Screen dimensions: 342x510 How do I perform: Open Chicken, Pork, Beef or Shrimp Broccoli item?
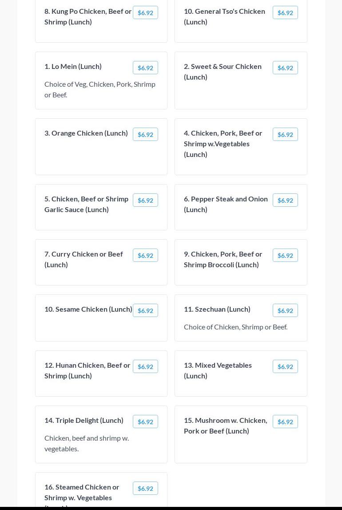(223, 259)
